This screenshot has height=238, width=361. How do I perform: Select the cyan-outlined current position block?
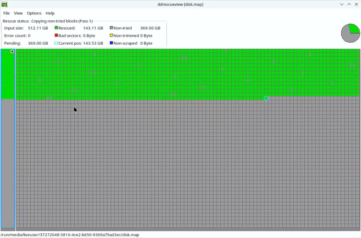(x=266, y=98)
